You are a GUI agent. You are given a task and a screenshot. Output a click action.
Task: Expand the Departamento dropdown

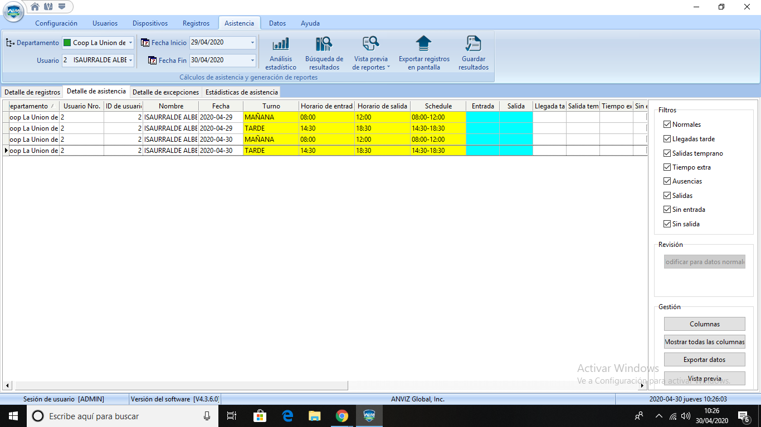tap(130, 43)
